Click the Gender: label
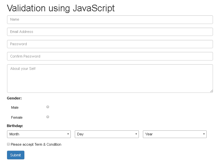This screenshot has width=221, height=163. pos(14,98)
